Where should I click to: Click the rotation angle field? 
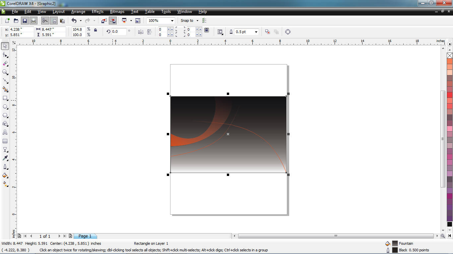coord(119,32)
